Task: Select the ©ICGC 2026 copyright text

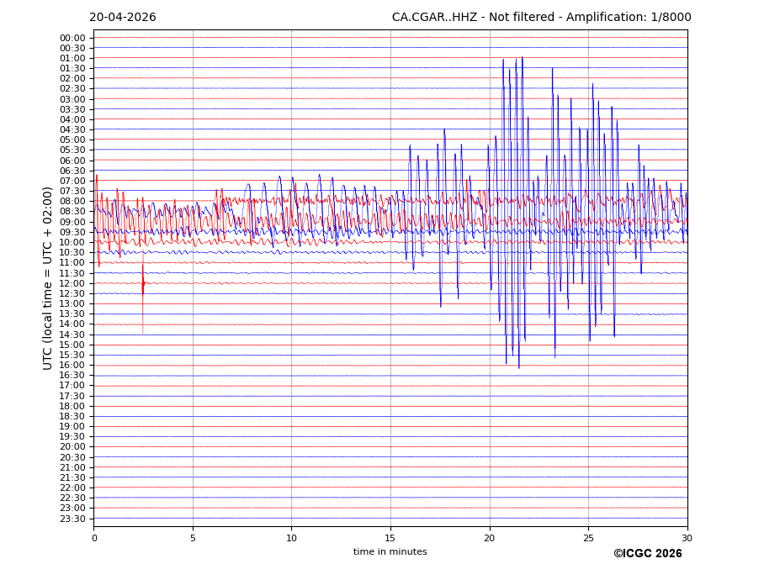Action: click(x=647, y=553)
